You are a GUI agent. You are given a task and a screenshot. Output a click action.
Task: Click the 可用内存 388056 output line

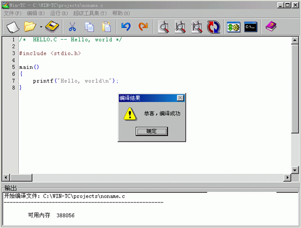pos(51,215)
